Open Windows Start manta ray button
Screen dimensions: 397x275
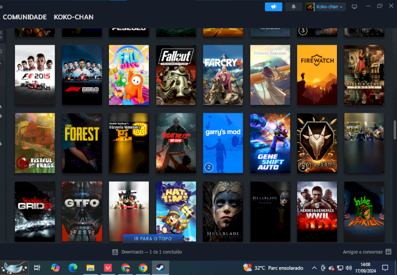tap(14, 268)
